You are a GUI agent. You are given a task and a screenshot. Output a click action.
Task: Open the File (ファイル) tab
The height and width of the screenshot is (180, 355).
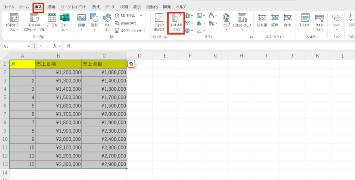pos(9,7)
